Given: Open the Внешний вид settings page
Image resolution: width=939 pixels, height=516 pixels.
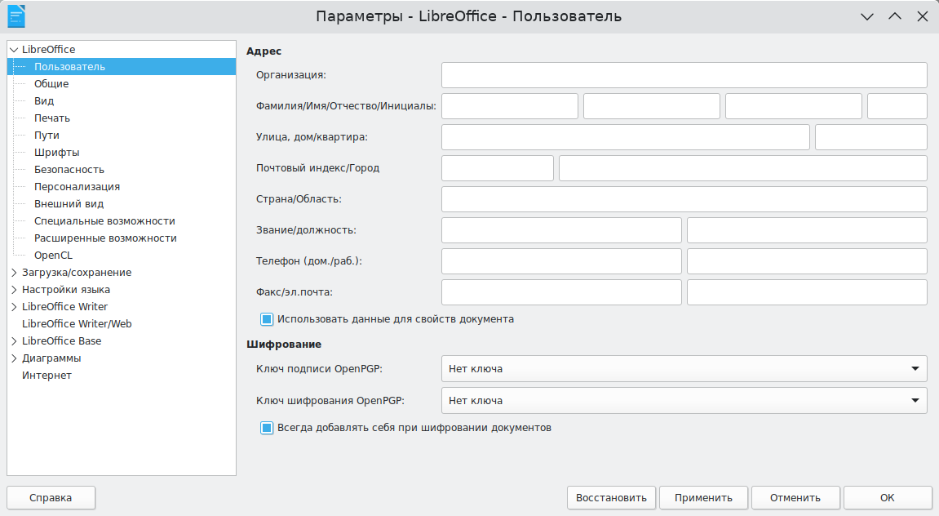Looking at the screenshot, I should click(x=69, y=204).
